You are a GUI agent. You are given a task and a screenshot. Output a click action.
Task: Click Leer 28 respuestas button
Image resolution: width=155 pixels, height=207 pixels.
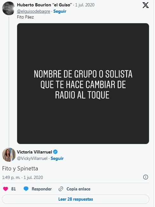pos(75,199)
